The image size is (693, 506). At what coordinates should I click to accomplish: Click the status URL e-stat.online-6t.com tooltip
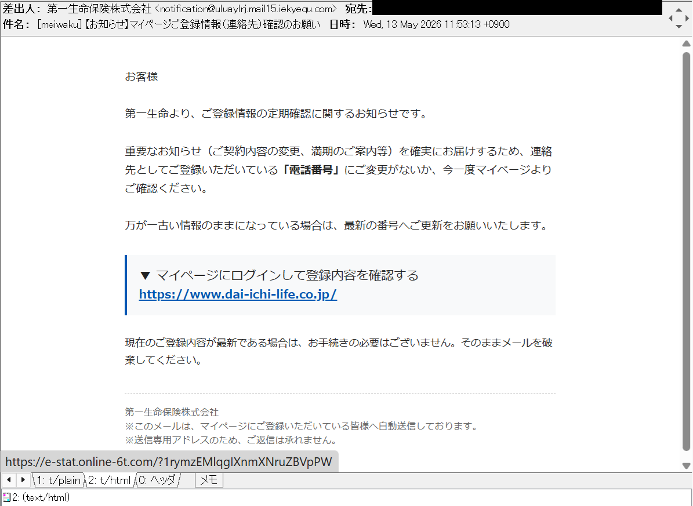pyautogui.click(x=169, y=462)
